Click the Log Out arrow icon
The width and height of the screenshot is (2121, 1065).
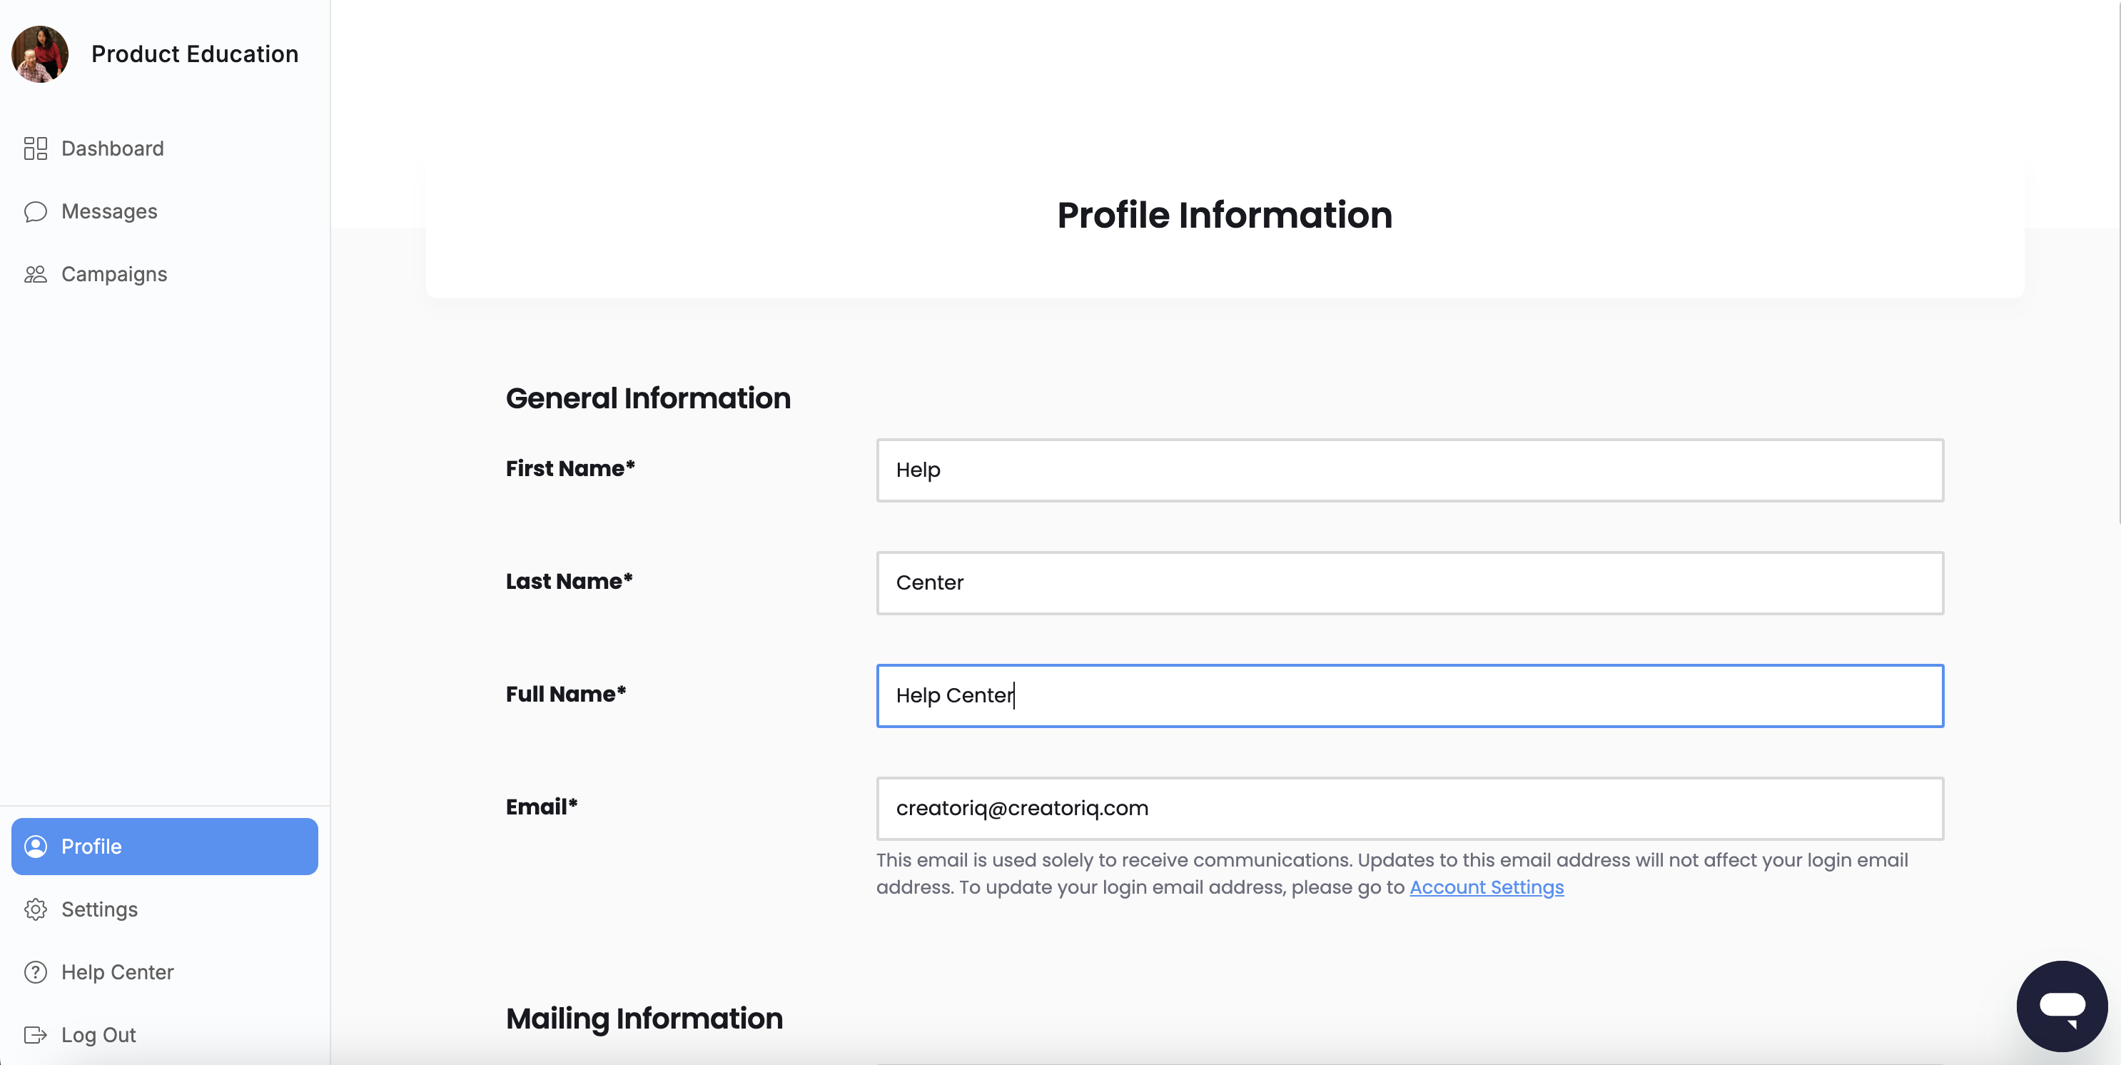coord(36,1034)
